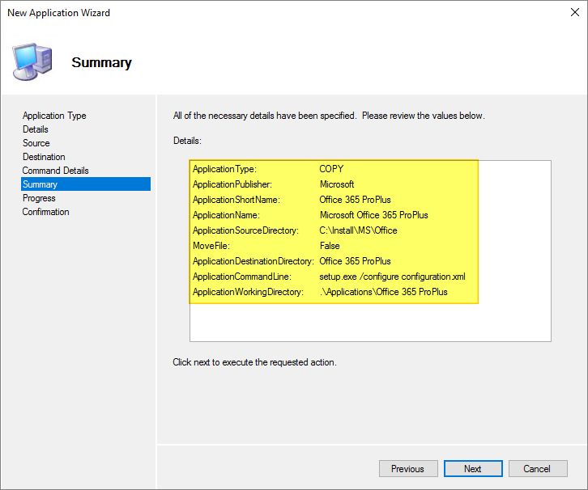This screenshot has width=588, height=490.
Task: Jump to the Command Details step
Action: click(56, 171)
